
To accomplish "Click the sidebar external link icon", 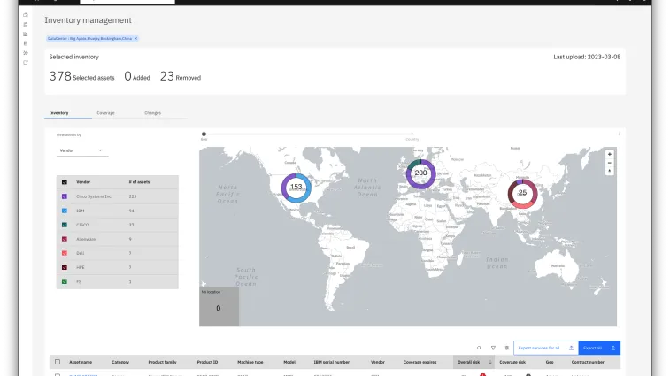I will click(26, 63).
